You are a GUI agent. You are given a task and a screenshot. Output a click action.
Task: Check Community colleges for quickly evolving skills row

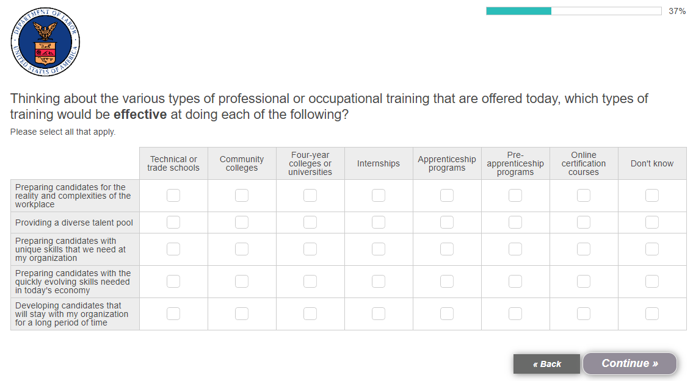[242, 282]
